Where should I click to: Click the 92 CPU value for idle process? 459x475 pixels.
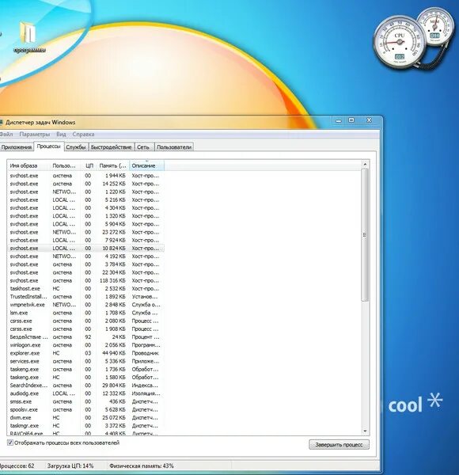[88, 337]
